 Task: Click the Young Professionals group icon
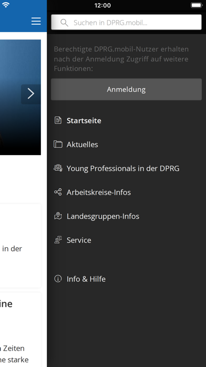point(58,168)
